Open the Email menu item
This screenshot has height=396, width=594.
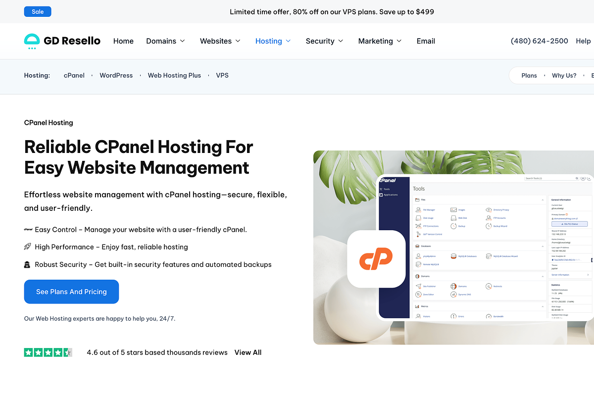pos(426,41)
